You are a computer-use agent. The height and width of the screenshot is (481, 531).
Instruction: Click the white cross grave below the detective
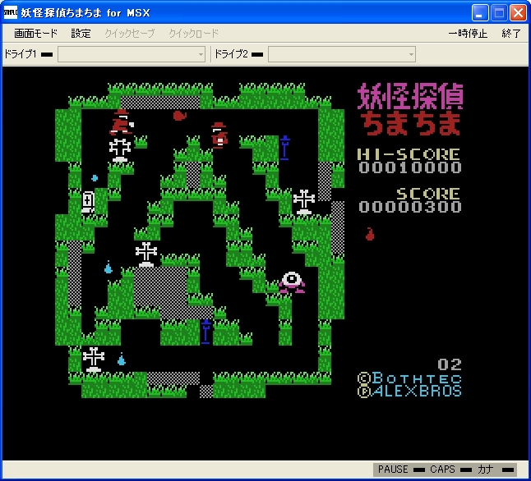120,150
